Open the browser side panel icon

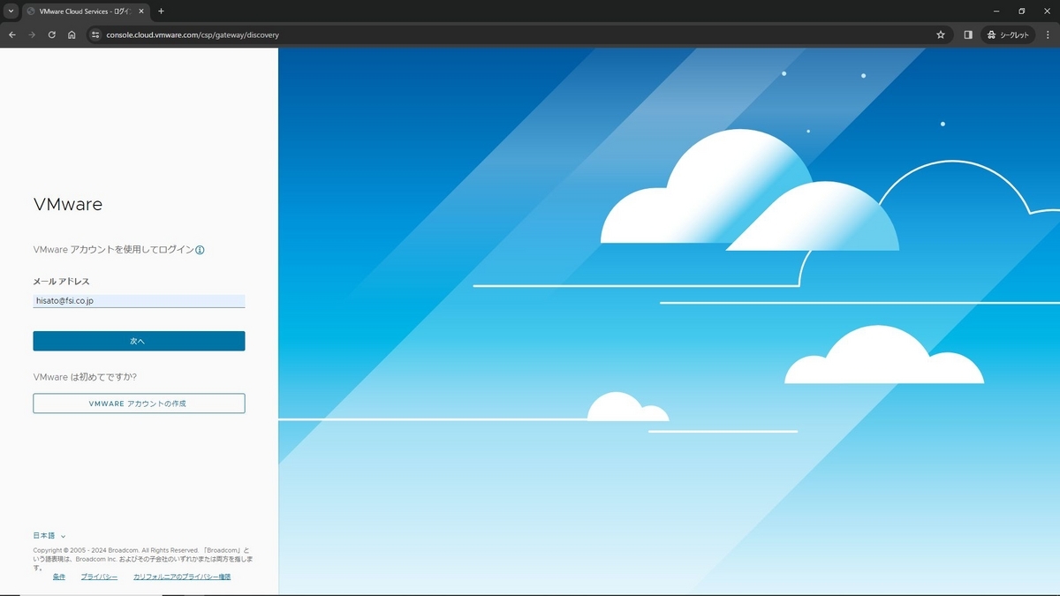(968, 35)
